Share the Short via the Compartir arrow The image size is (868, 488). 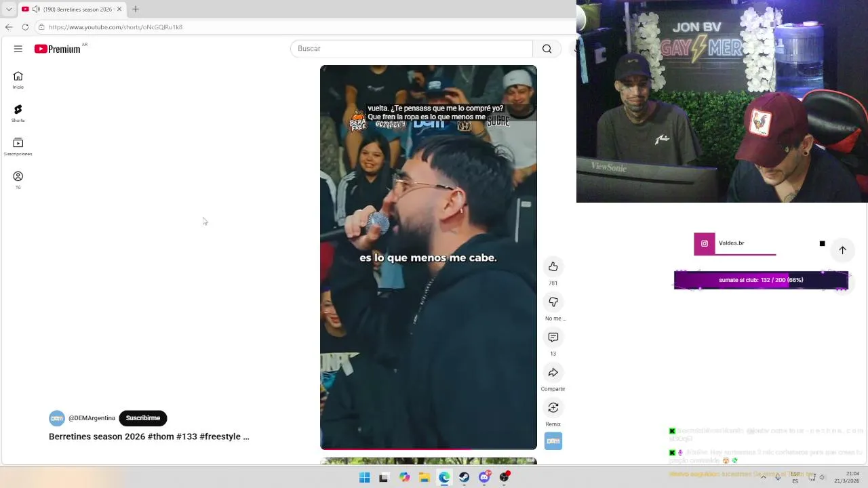tap(553, 372)
